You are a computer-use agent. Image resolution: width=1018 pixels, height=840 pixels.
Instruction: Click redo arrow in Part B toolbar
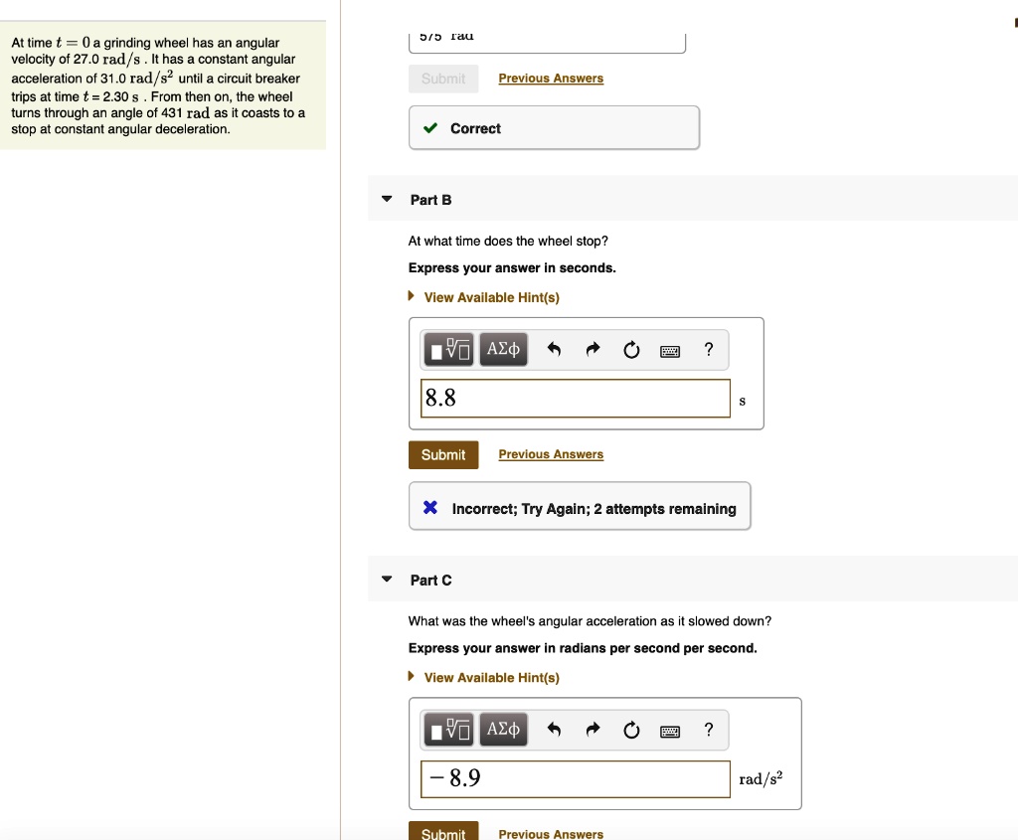coord(594,350)
